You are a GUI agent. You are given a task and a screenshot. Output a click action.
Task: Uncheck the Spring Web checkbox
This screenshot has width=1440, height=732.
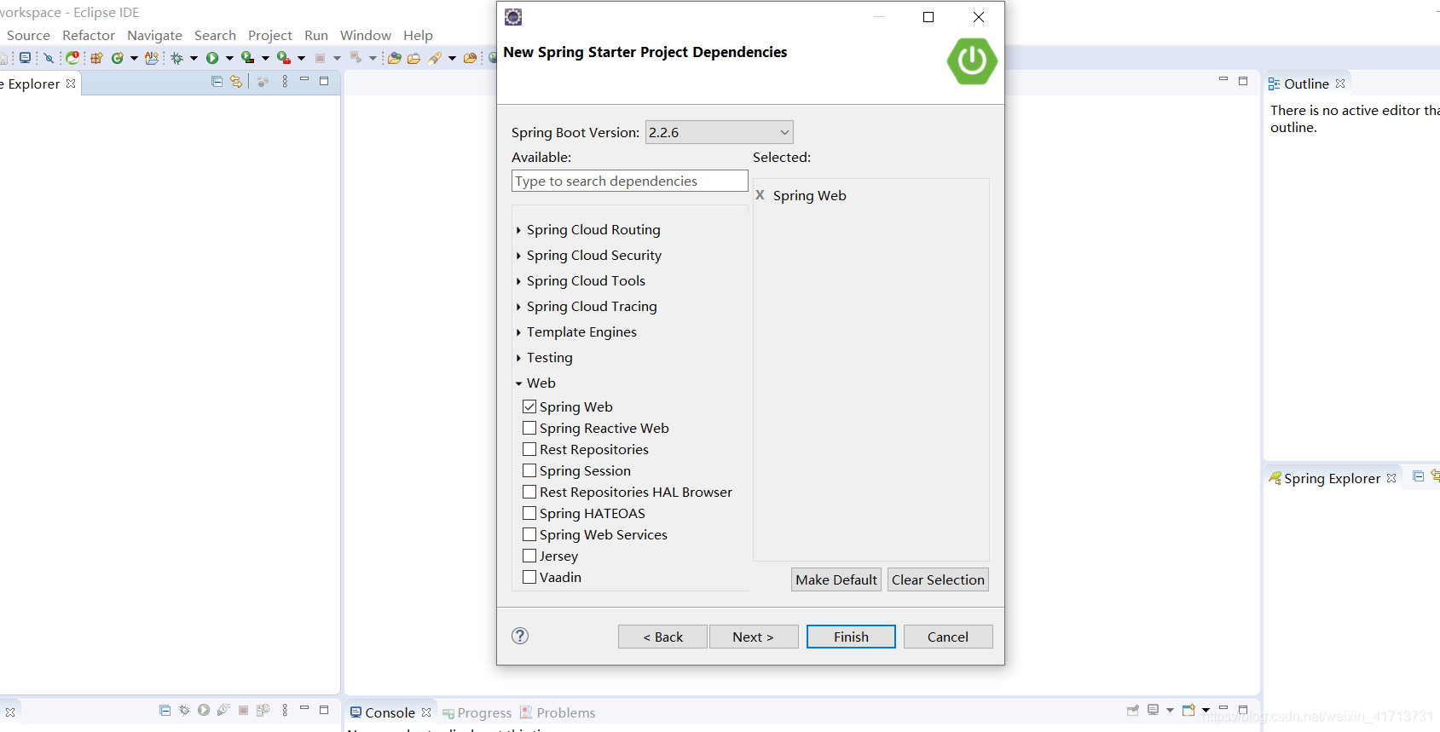(x=529, y=406)
